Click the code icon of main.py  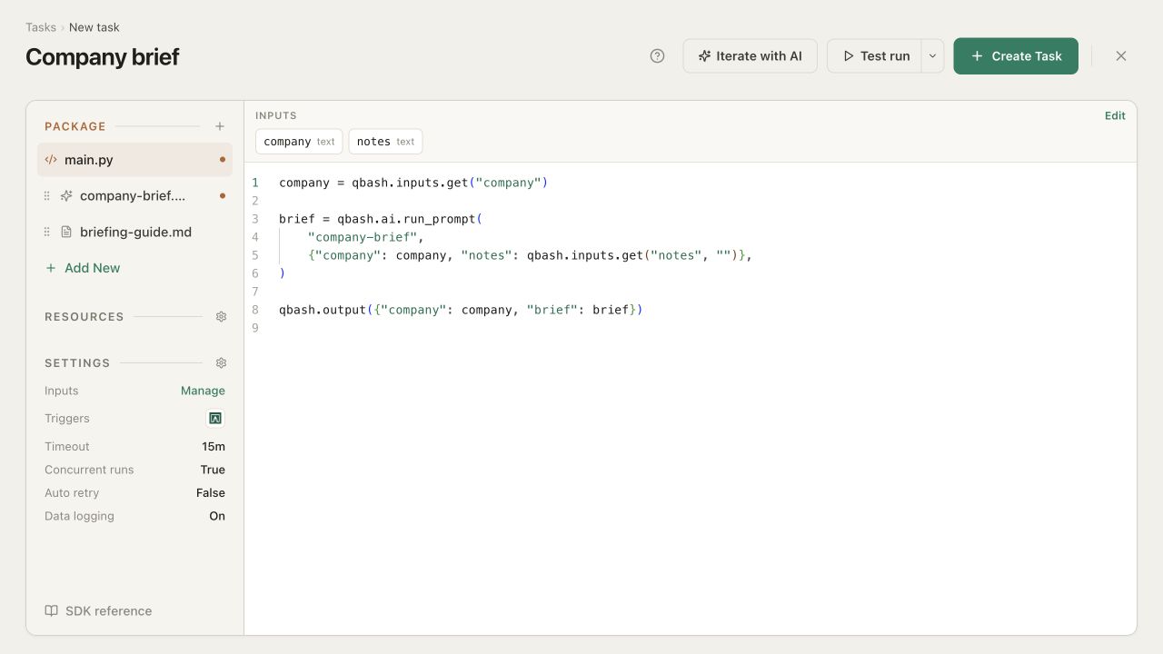point(51,160)
